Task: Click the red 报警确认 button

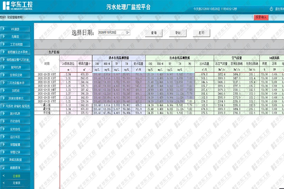Action: (261, 17)
